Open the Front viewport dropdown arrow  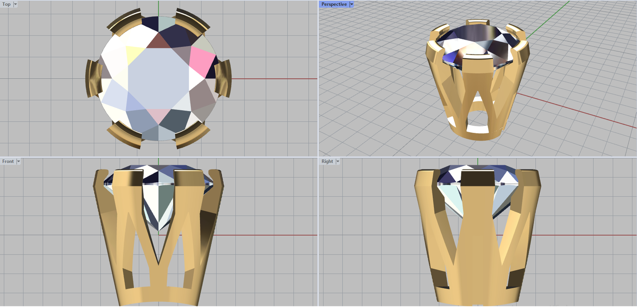point(18,161)
